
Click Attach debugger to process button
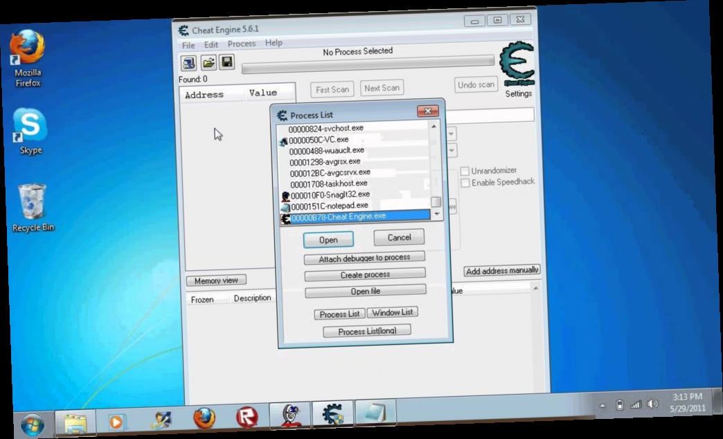point(364,258)
